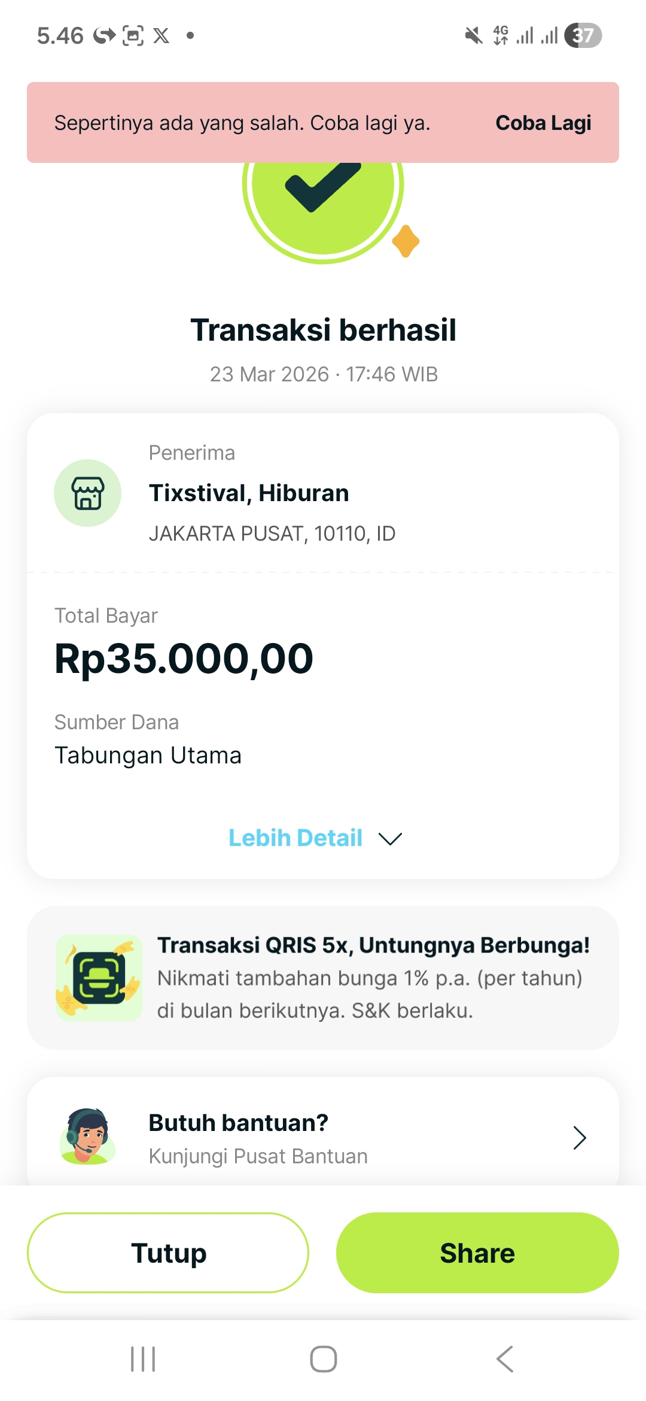Tap the Tixstival, Hiburan recipient name
This screenshot has height=1401, width=646.
pyautogui.click(x=249, y=493)
